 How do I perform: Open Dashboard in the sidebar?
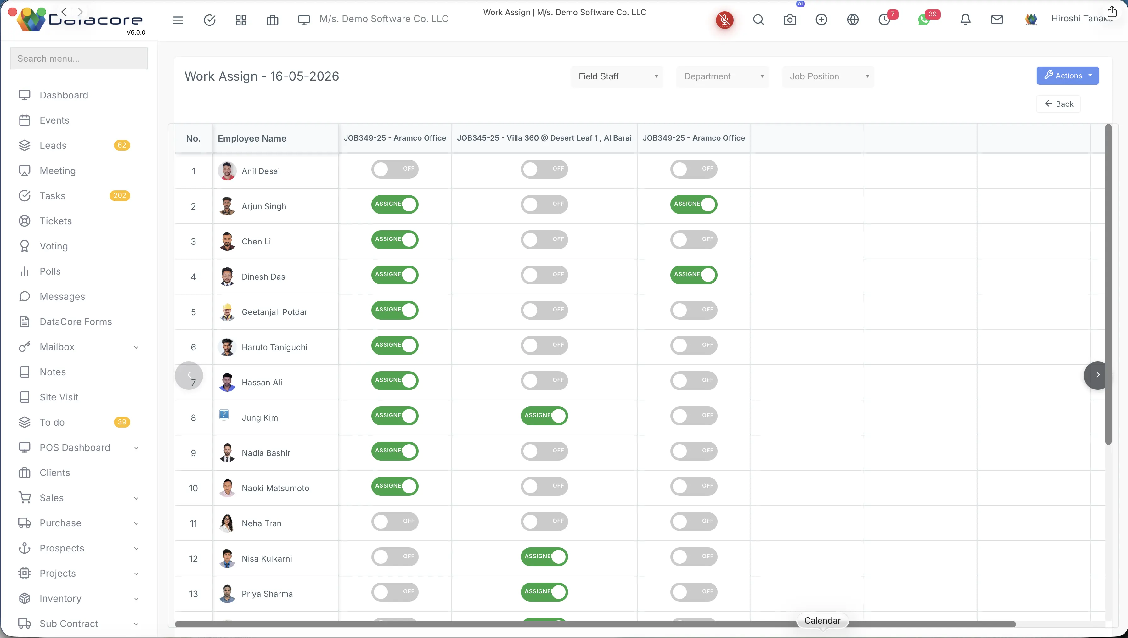(64, 95)
